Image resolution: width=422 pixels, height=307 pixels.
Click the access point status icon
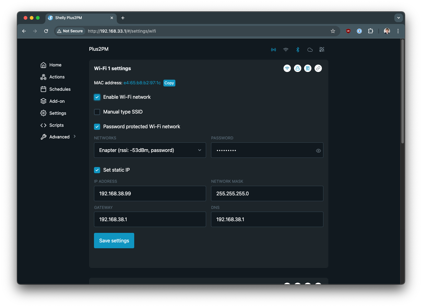coord(273,50)
